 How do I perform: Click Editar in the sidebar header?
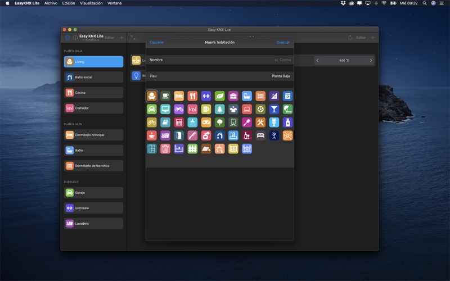click(109, 38)
